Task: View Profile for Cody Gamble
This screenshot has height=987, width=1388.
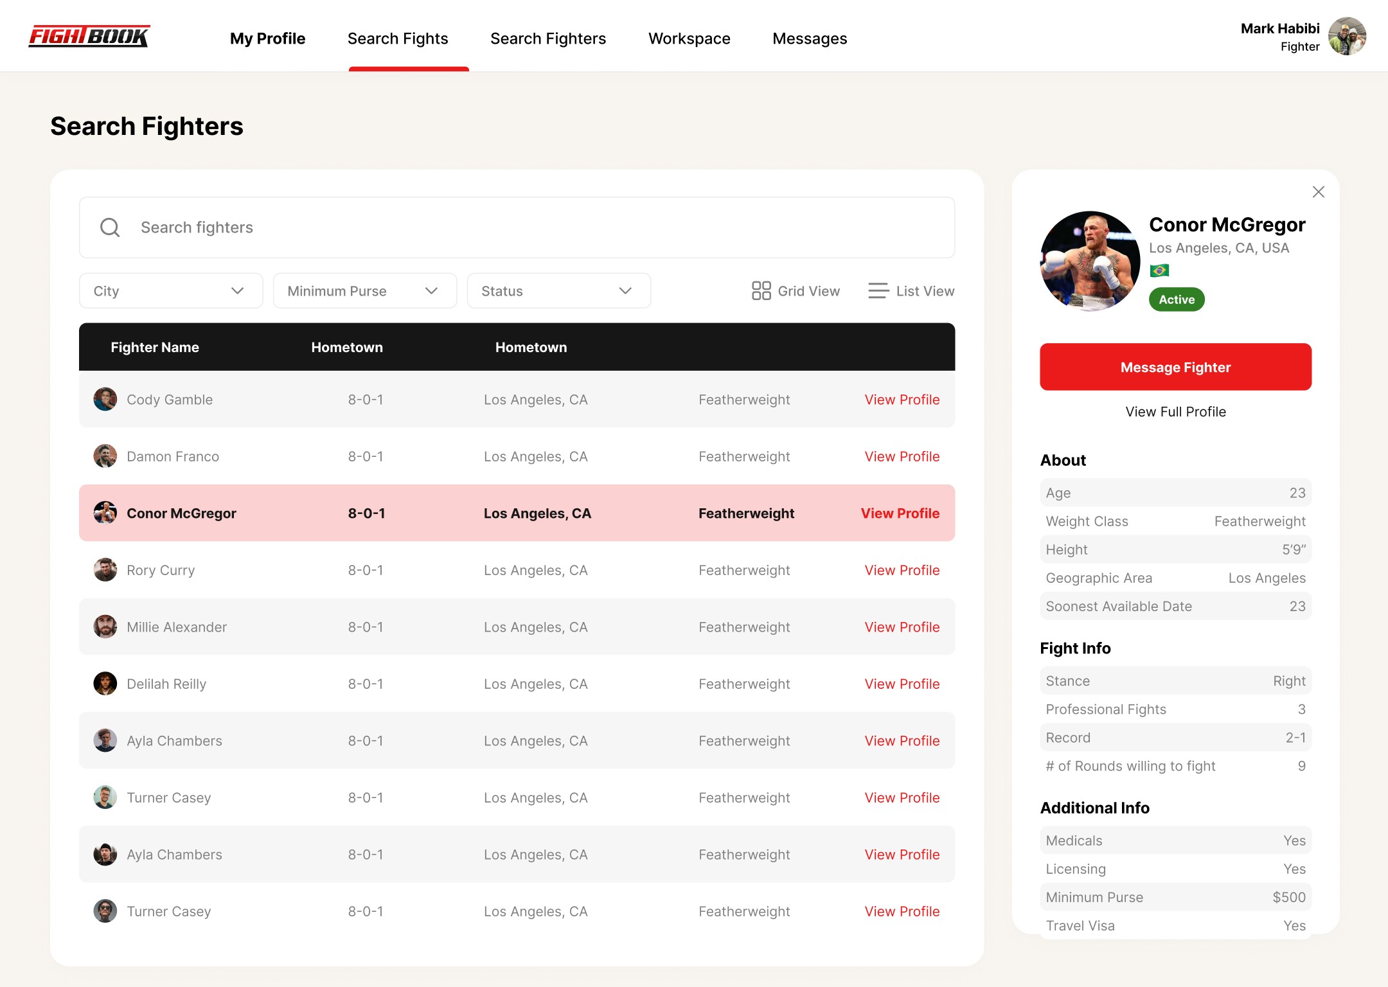Action: tap(902, 400)
